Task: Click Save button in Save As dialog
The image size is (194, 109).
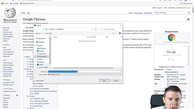Action: 104,81
